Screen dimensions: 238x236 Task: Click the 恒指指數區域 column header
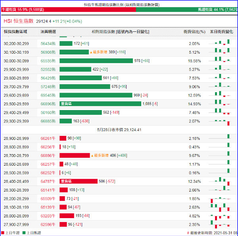pos(15,32)
